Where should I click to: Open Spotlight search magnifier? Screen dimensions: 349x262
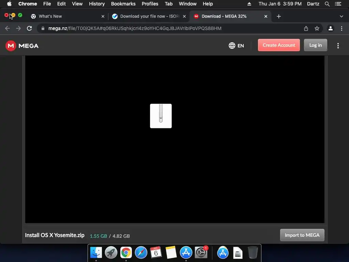pyautogui.click(x=327, y=4)
